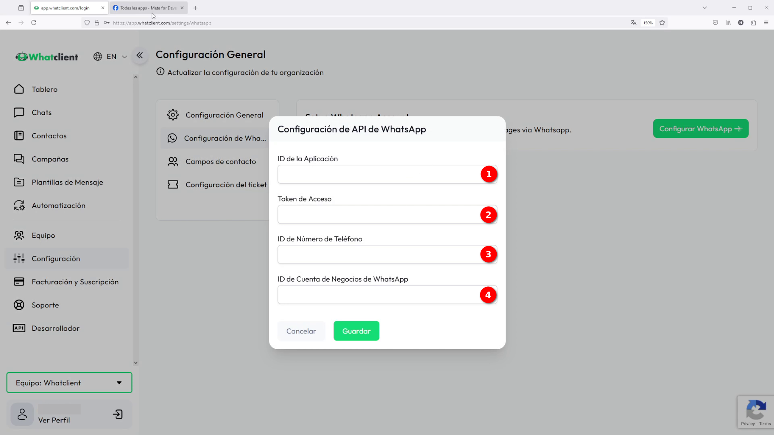Click the globe language icon
This screenshot has height=435, width=774.
point(98,57)
